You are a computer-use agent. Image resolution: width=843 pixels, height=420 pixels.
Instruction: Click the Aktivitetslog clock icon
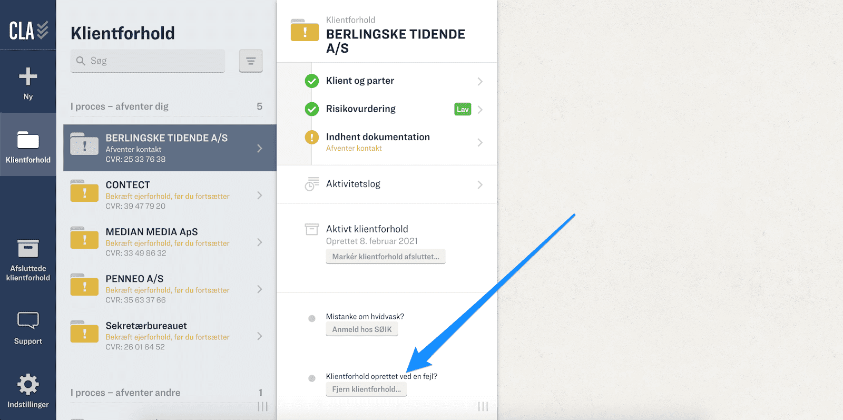(x=312, y=184)
